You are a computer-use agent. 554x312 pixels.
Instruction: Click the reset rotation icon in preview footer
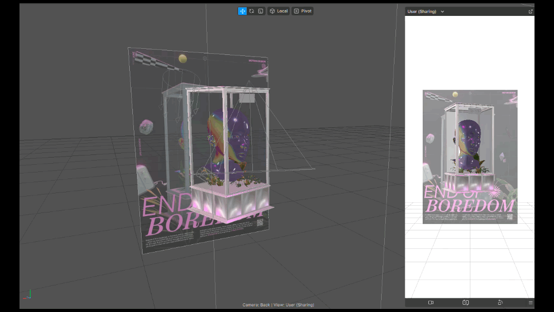pos(500,303)
